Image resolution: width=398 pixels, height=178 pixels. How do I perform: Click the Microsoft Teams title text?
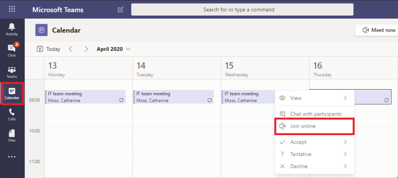(x=58, y=10)
